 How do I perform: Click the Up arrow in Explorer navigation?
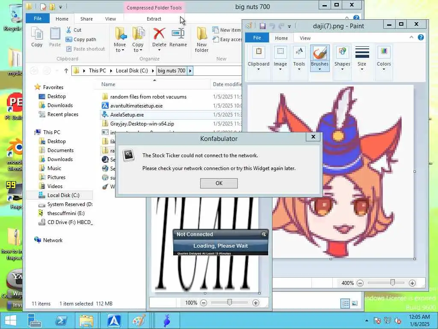tap(66, 71)
